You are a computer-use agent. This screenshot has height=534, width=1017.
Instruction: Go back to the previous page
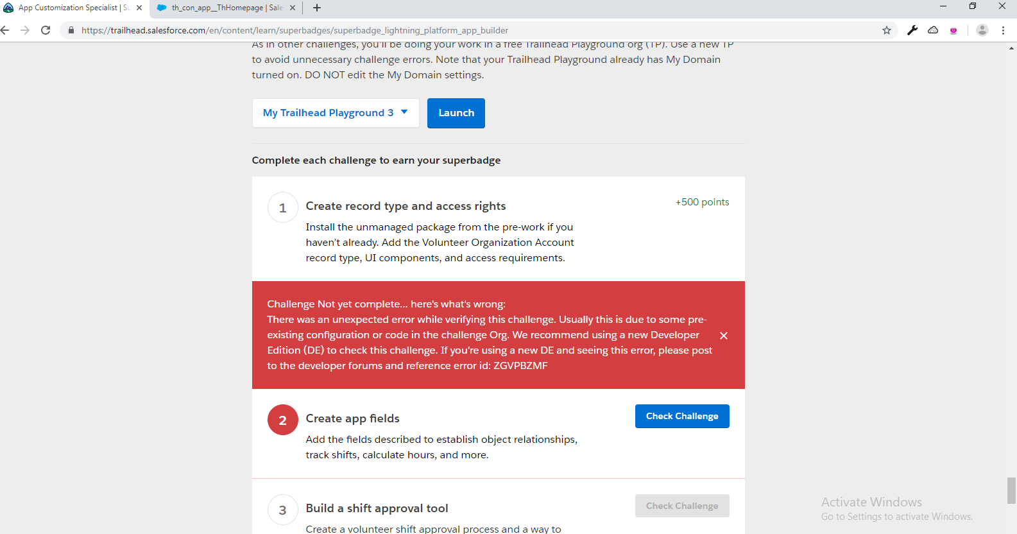[5, 30]
